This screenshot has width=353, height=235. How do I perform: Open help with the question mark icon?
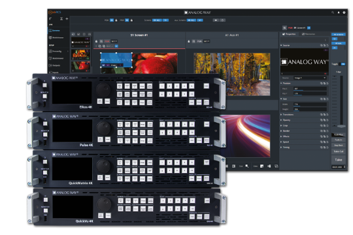pyautogui.click(x=344, y=12)
